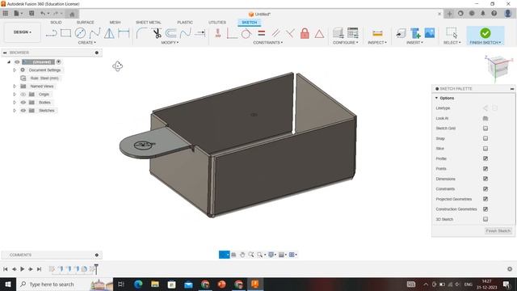Screen dimensions: 517x291
Task: Apply the Equal constraint
Action: [262, 33]
